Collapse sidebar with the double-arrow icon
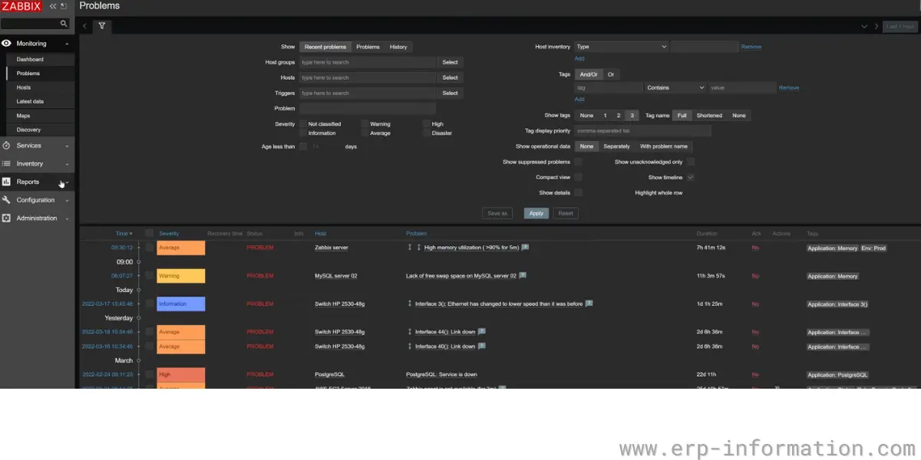Screen dimensions: 921x460 (x=53, y=6)
